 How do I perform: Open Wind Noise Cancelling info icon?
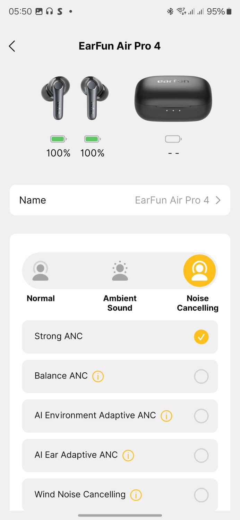[136, 495]
